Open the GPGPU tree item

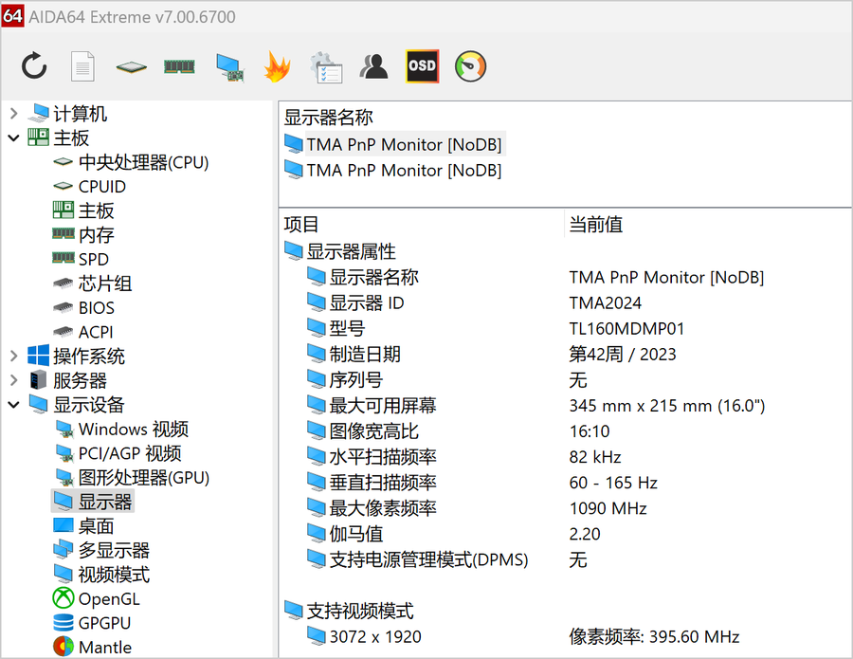click(104, 623)
